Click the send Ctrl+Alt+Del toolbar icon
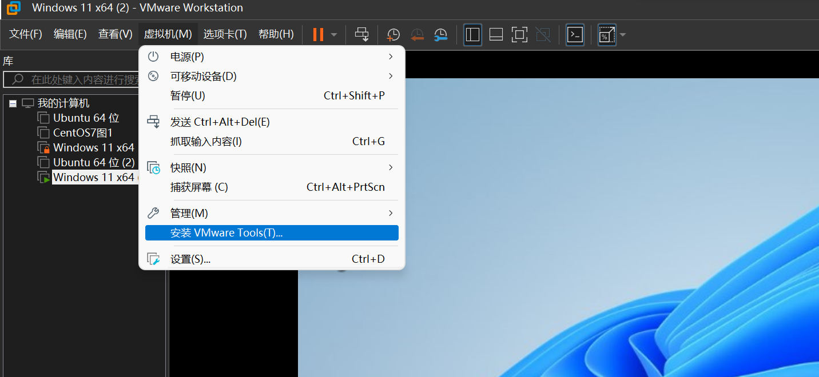819x377 pixels. [361, 34]
